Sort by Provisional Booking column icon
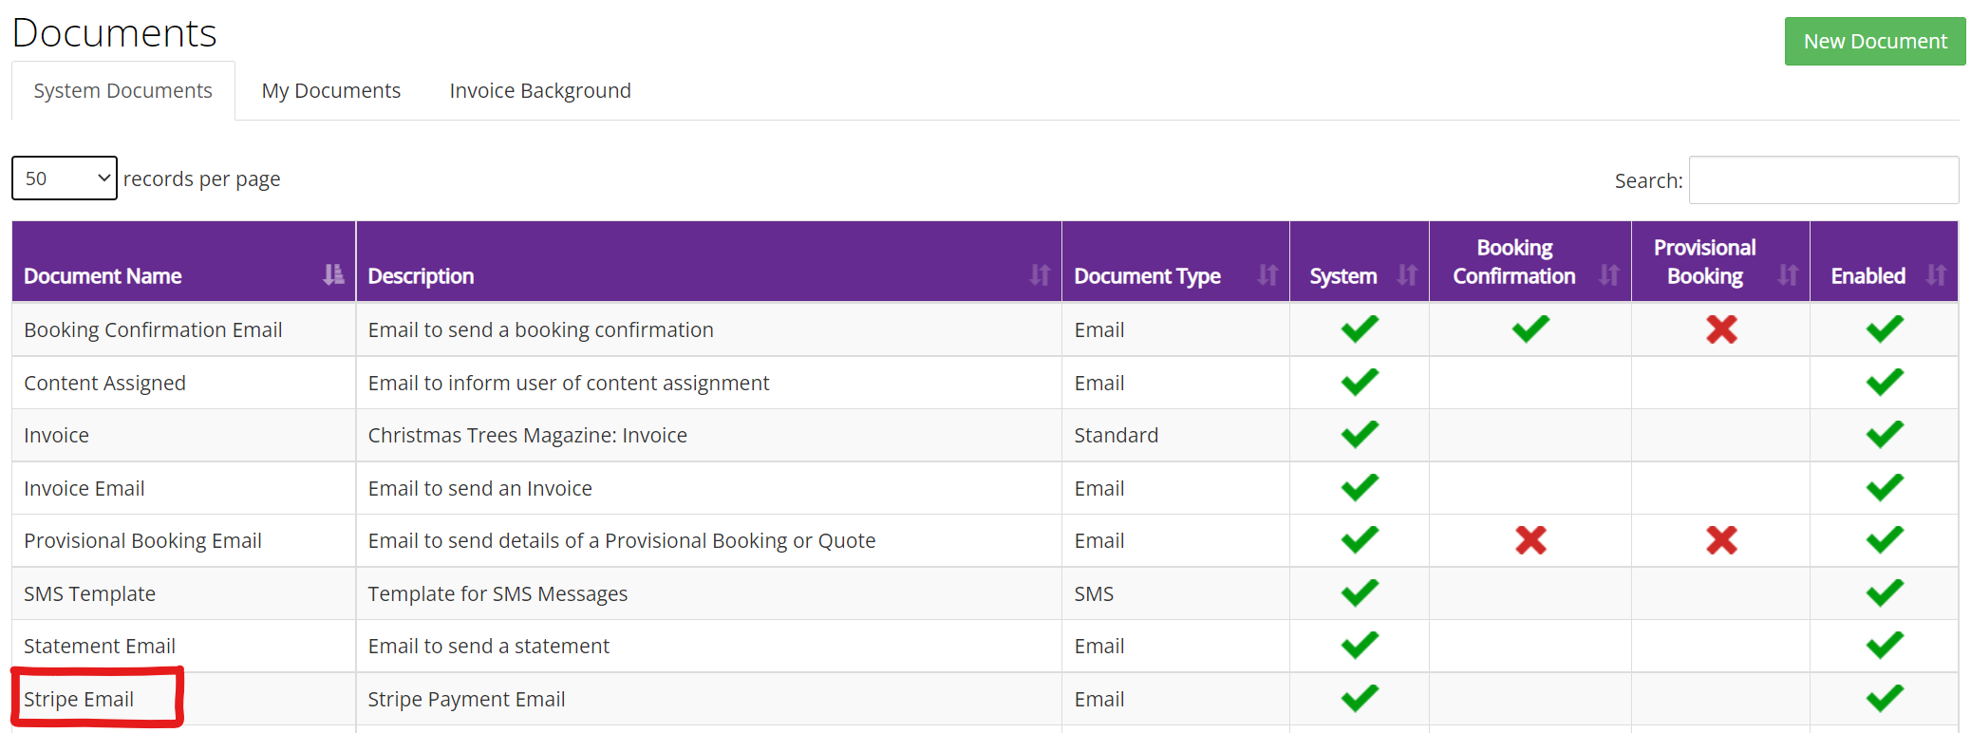 pos(1788,275)
